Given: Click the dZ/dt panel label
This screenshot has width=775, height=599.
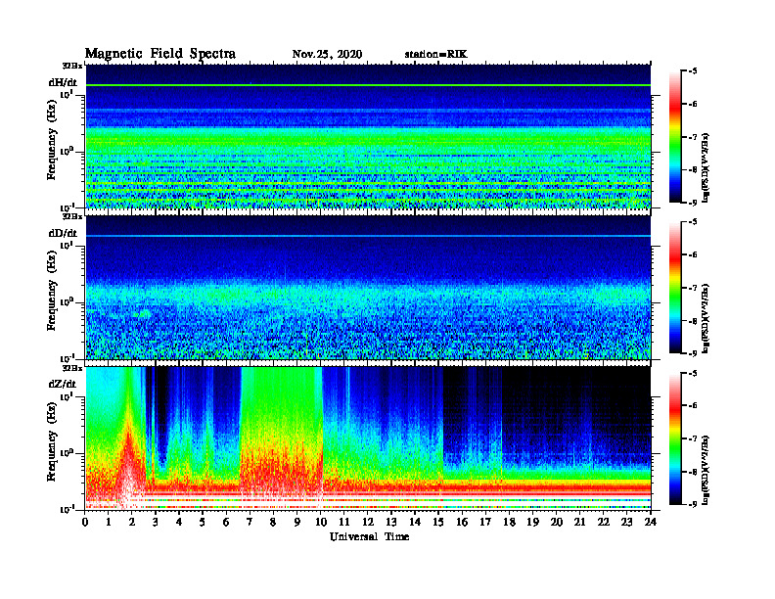Looking at the screenshot, I should pyautogui.click(x=63, y=384).
